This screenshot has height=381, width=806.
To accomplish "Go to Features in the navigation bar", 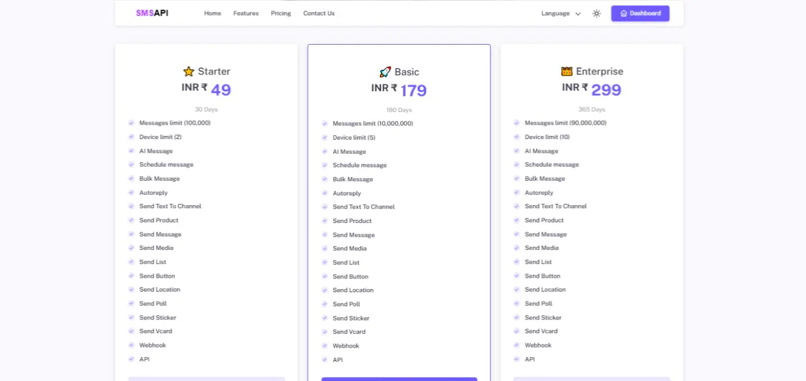I will point(246,13).
